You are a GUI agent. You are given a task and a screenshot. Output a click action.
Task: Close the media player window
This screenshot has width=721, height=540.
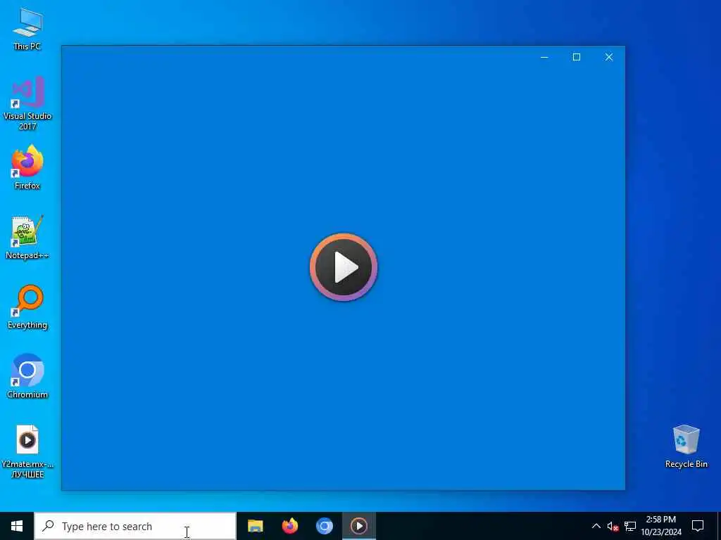pos(609,57)
